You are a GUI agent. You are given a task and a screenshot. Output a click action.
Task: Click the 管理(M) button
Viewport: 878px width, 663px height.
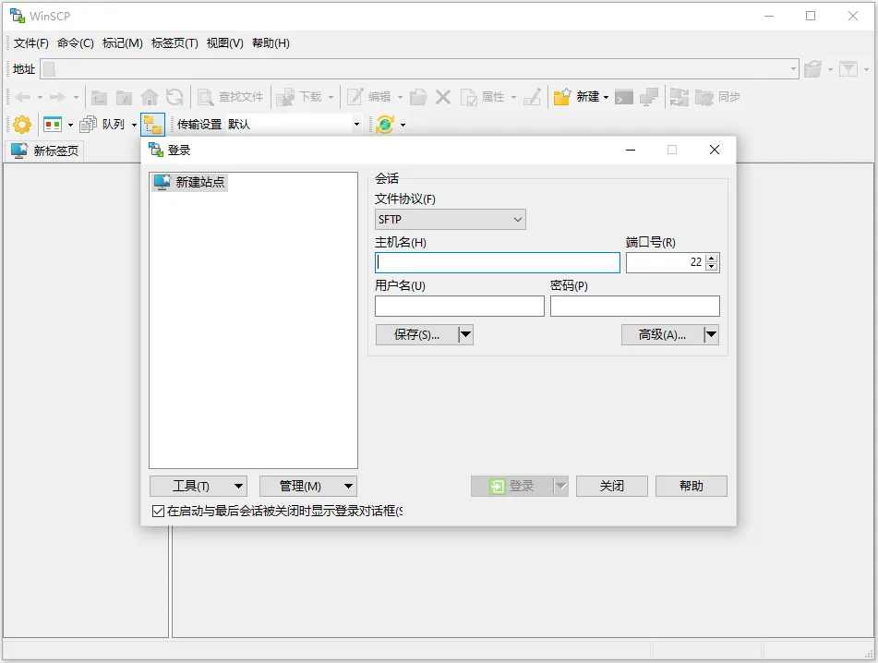308,486
